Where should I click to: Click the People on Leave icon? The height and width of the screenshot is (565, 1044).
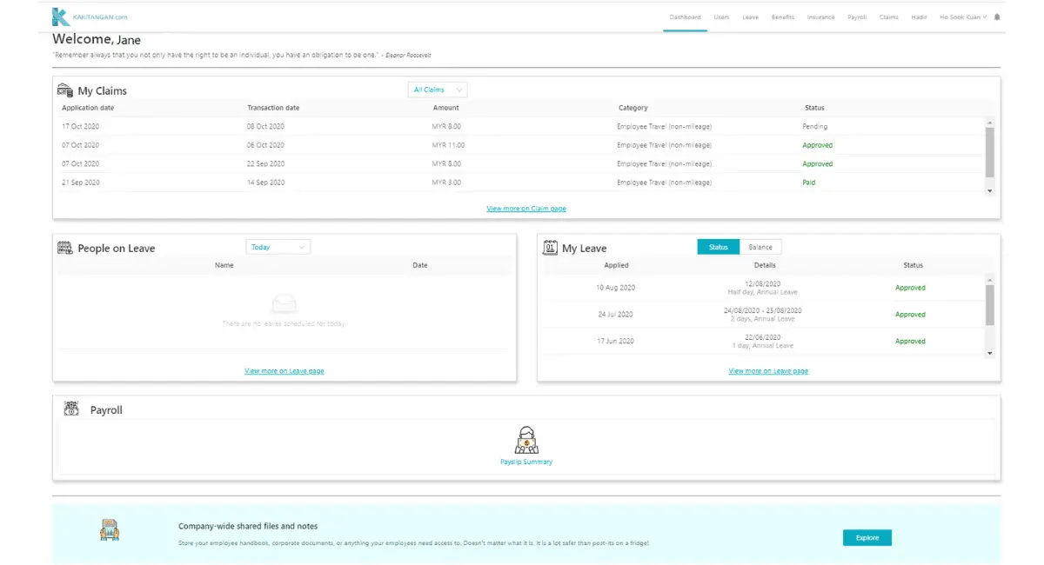65,248
